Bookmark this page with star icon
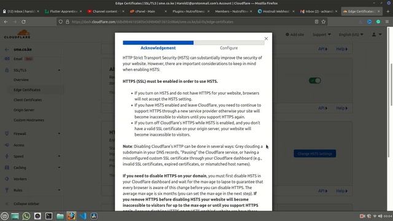 pos(324,22)
